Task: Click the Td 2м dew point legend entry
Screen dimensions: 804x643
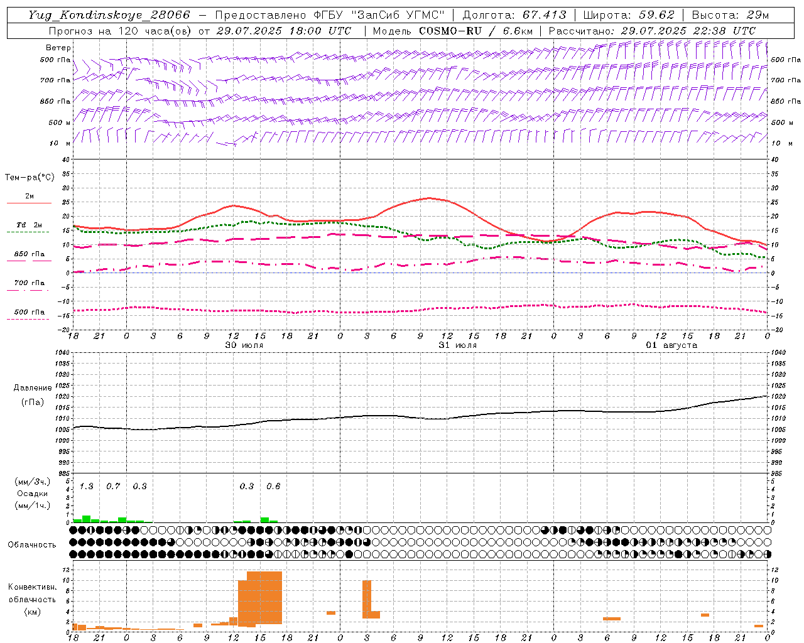Action: tap(30, 225)
